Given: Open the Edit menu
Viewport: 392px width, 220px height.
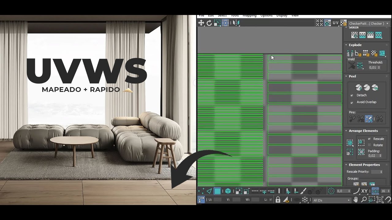Looking at the screenshot, I should [211, 16].
